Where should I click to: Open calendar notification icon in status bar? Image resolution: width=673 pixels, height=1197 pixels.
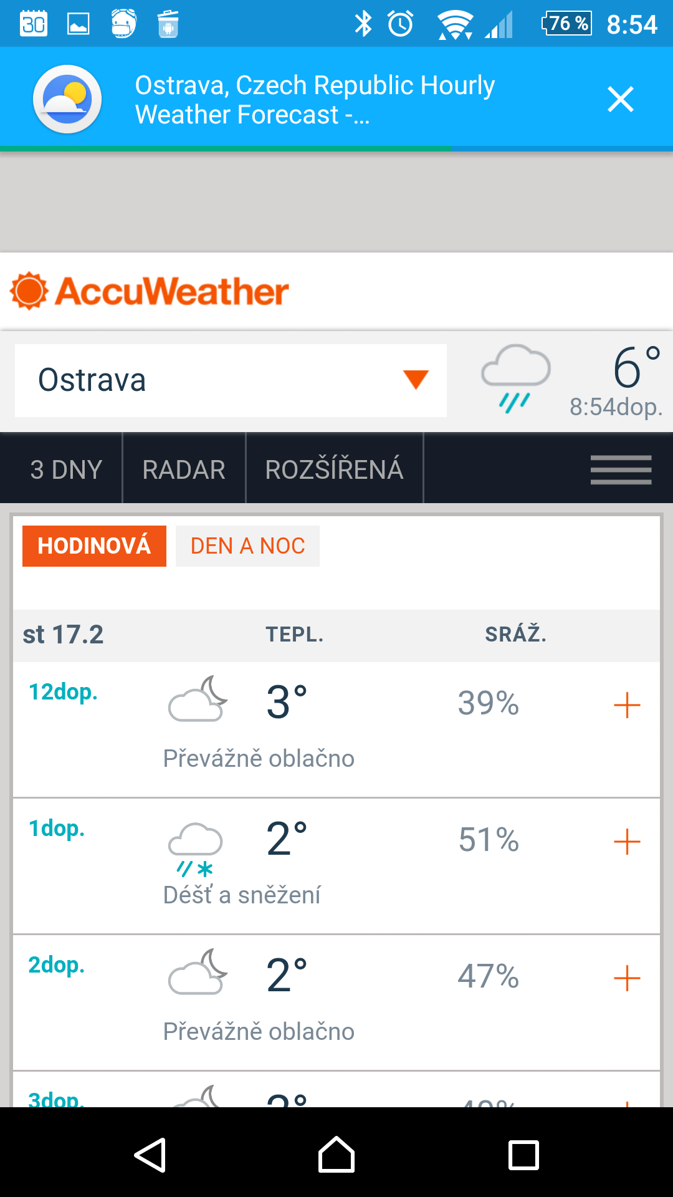click(34, 24)
